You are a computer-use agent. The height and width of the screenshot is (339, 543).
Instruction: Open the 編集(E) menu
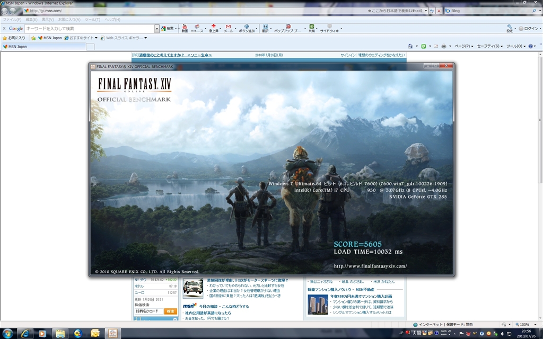pyautogui.click(x=32, y=20)
